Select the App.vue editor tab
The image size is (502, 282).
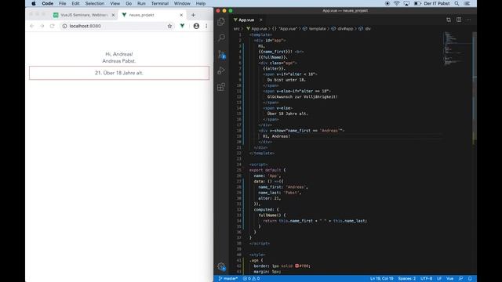click(x=246, y=20)
